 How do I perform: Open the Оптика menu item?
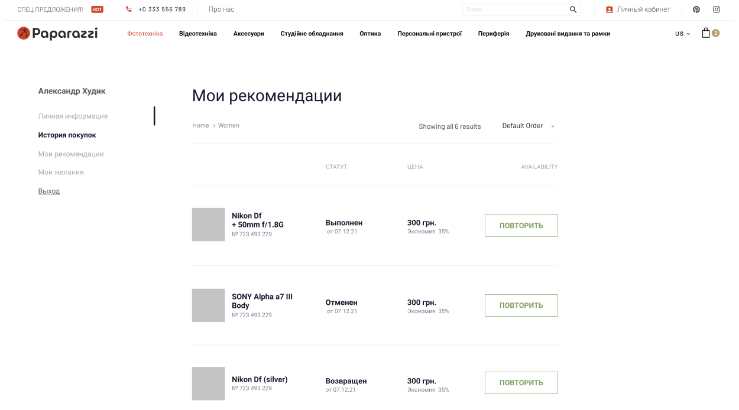click(370, 34)
